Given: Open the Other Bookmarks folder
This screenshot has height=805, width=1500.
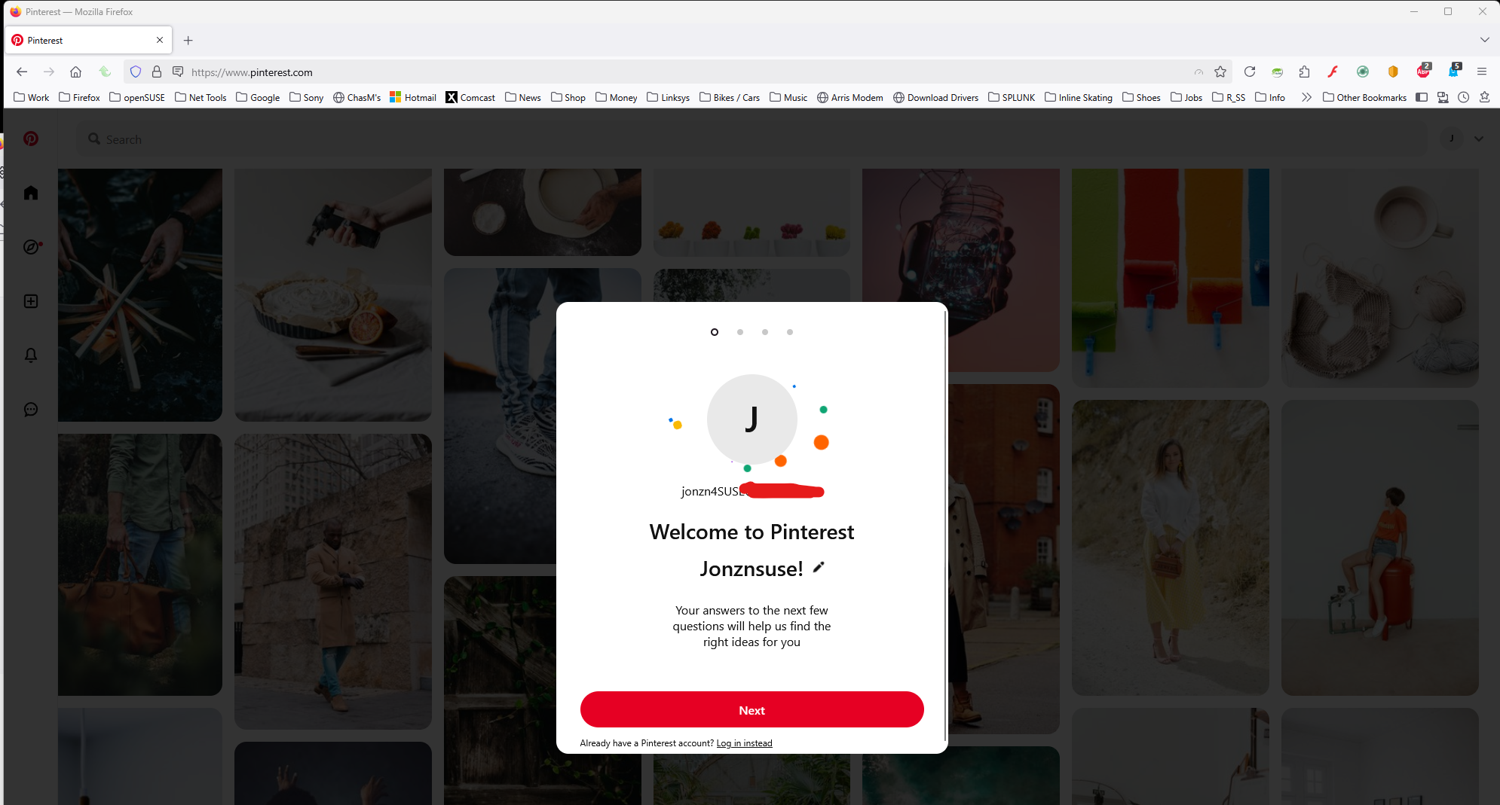Looking at the screenshot, I should click(x=1365, y=98).
